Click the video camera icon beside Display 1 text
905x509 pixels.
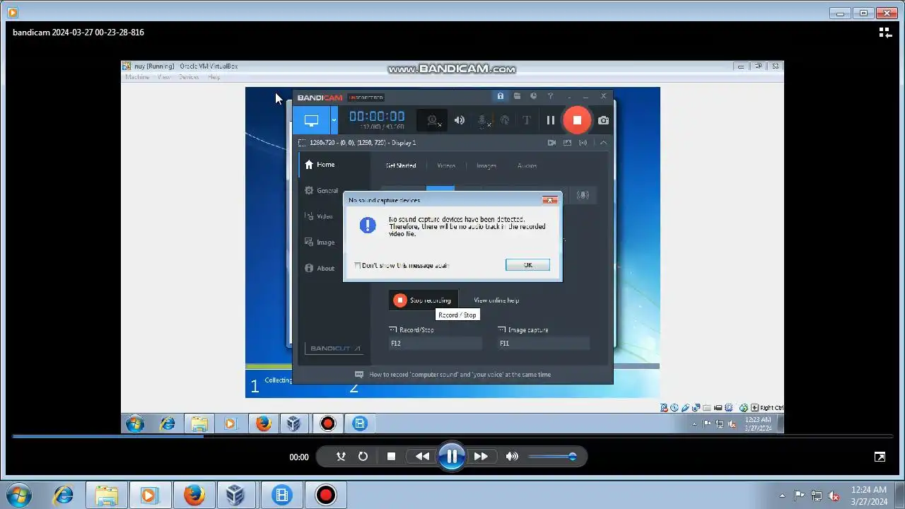(x=551, y=143)
